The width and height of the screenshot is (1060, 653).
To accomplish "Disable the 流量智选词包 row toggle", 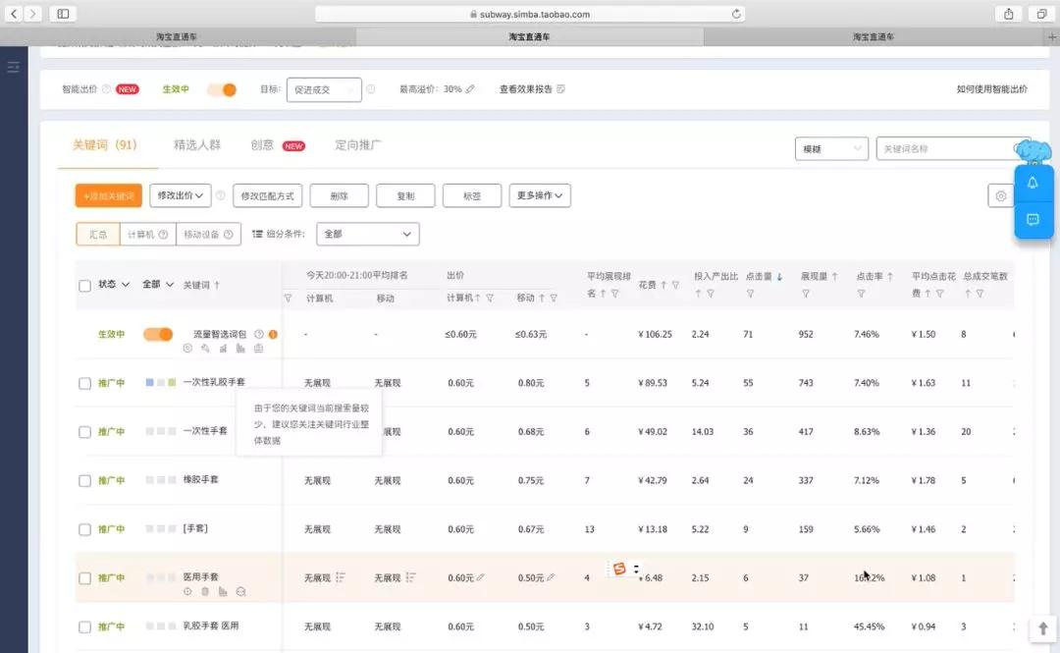I will tap(160, 333).
